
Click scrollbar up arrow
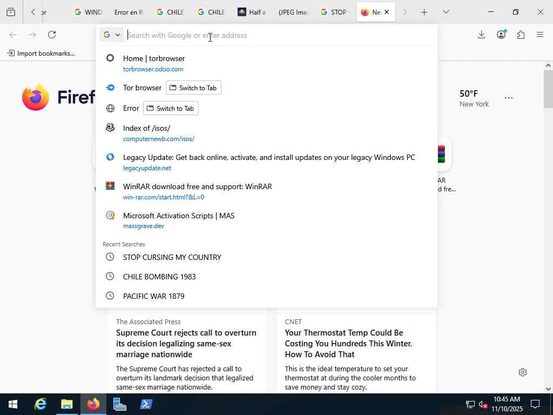tap(548, 65)
